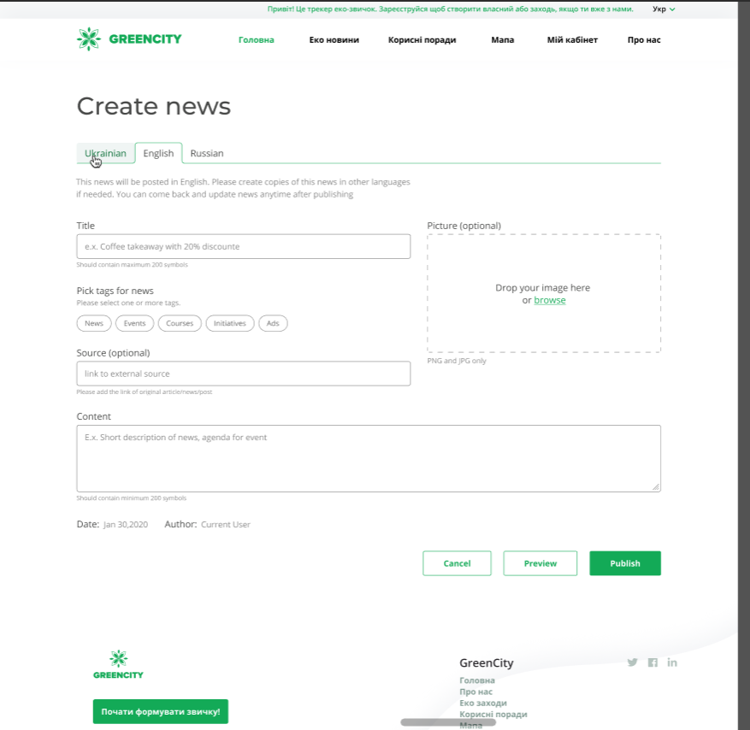Click the Почати формувати звичку button
The width and height of the screenshot is (750, 730).
pyautogui.click(x=160, y=711)
